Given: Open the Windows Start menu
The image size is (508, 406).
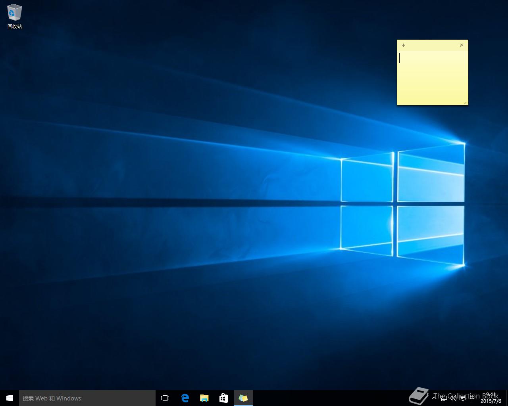Looking at the screenshot, I should [x=10, y=398].
